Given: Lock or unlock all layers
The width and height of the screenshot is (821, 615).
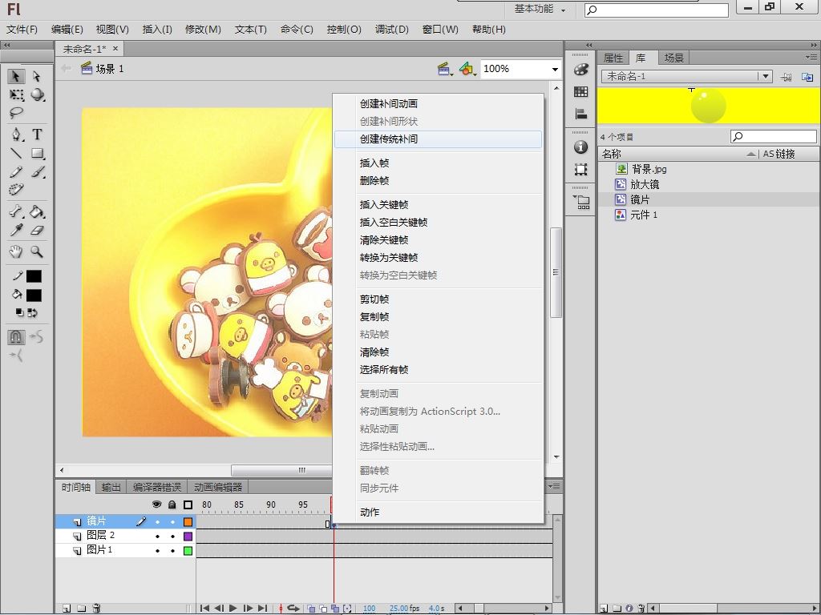Looking at the screenshot, I should [x=172, y=504].
